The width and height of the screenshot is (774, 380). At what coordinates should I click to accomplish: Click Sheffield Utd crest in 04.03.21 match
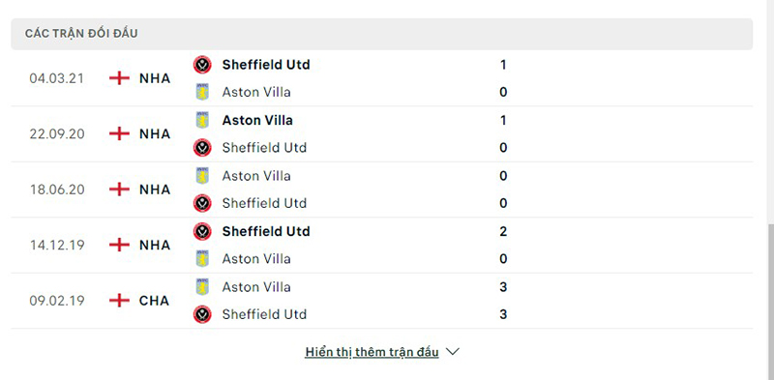202,65
